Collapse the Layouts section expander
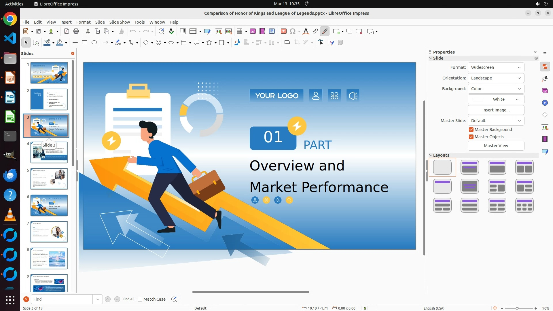This screenshot has width=553, height=311. tap(431, 155)
